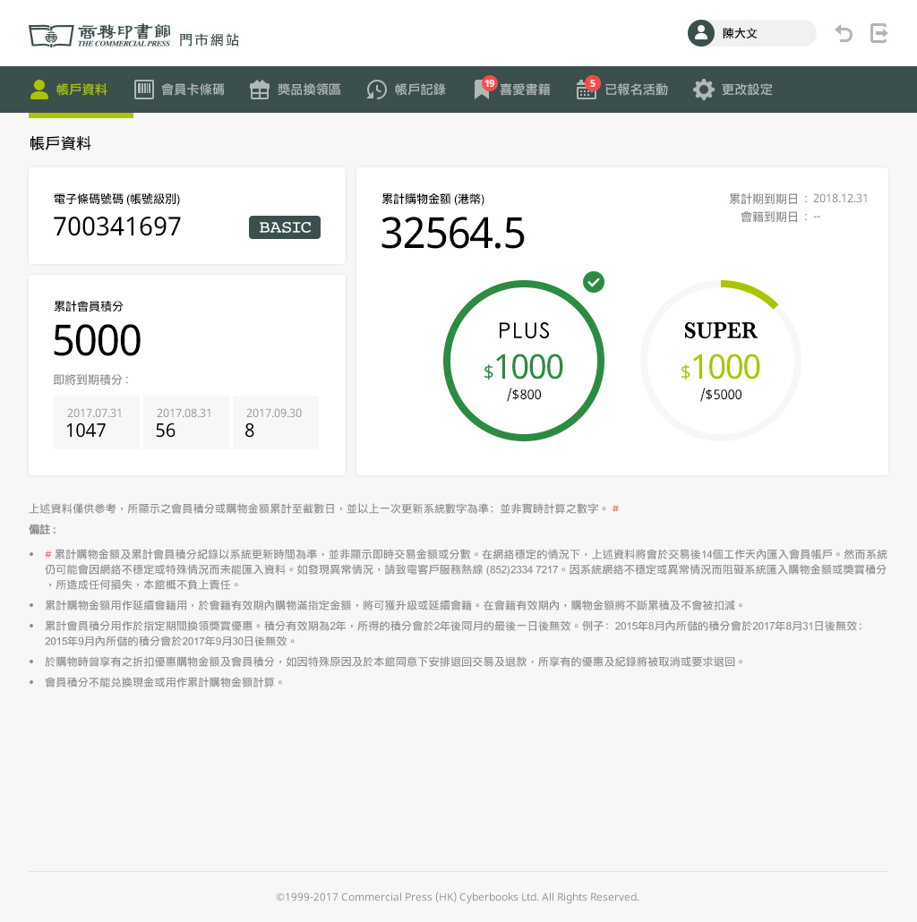Screen dimensions: 917x922
Task: Click the user avatar icon
Action: pos(700,33)
